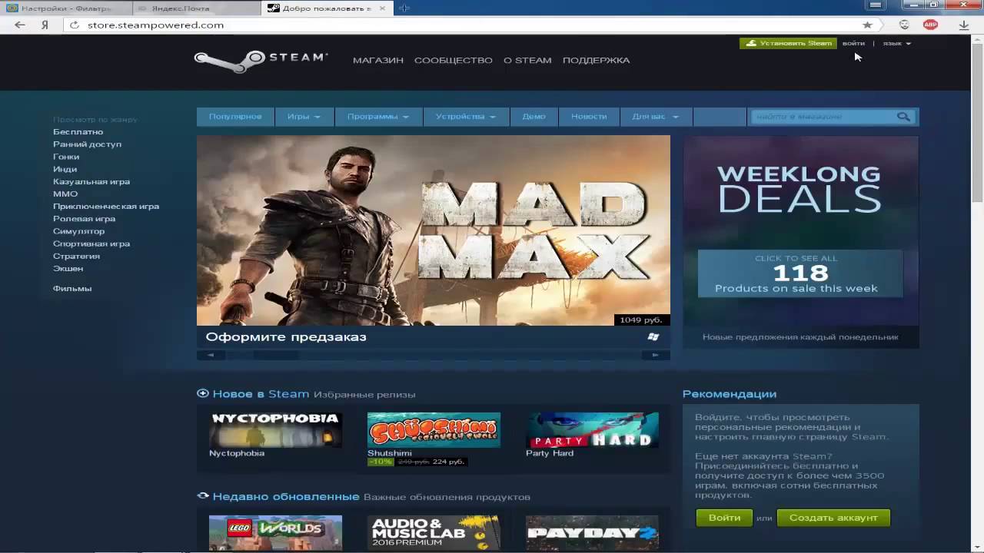Open the Audio & Music Lab thumbnail
Image resolution: width=984 pixels, height=553 pixels.
pos(434,533)
